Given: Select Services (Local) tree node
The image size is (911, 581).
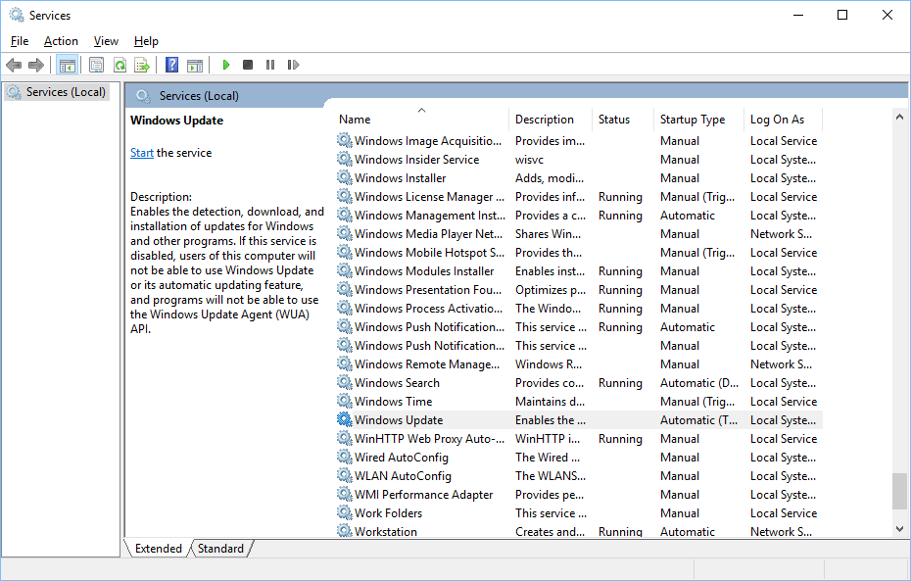Looking at the screenshot, I should click(x=57, y=92).
